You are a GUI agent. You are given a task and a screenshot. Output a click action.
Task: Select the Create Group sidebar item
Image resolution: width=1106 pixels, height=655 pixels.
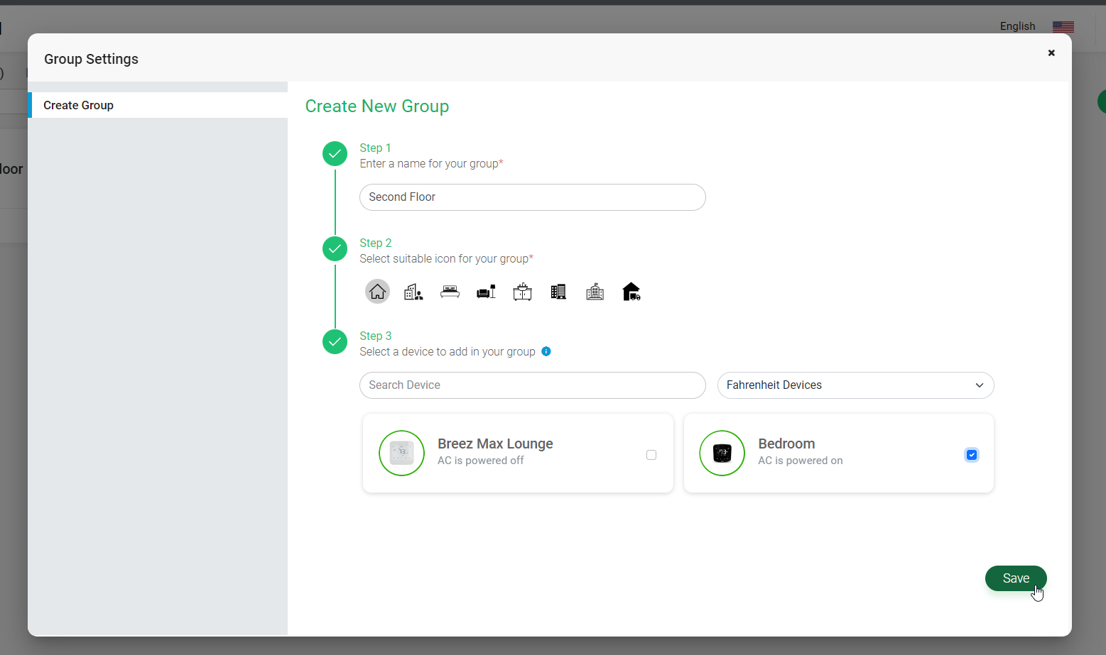click(x=78, y=105)
